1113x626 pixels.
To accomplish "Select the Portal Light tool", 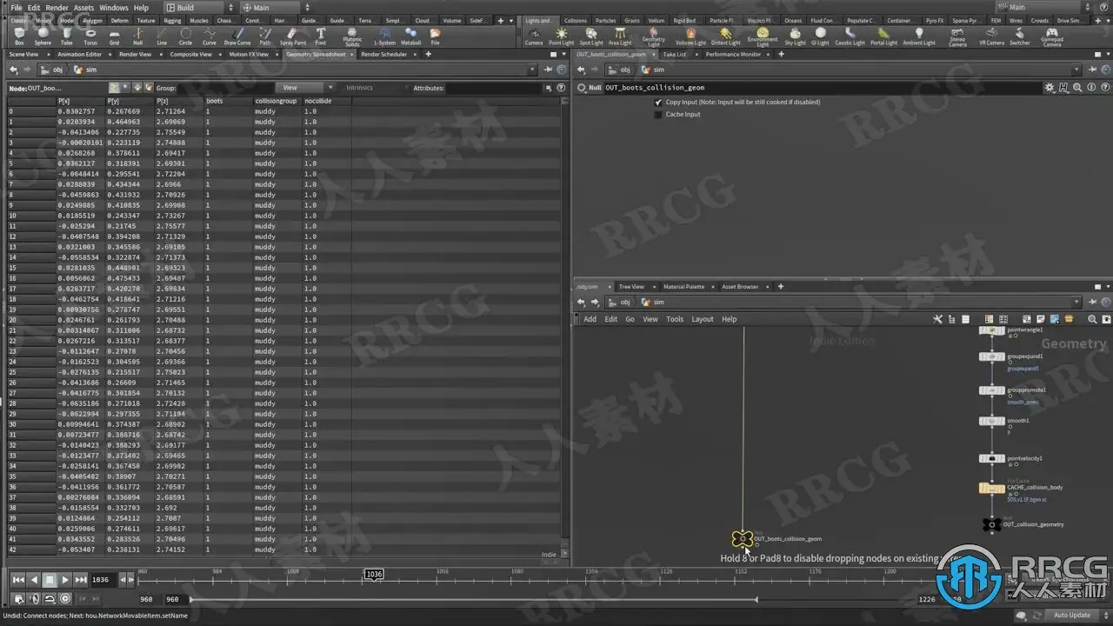I will coord(884,37).
